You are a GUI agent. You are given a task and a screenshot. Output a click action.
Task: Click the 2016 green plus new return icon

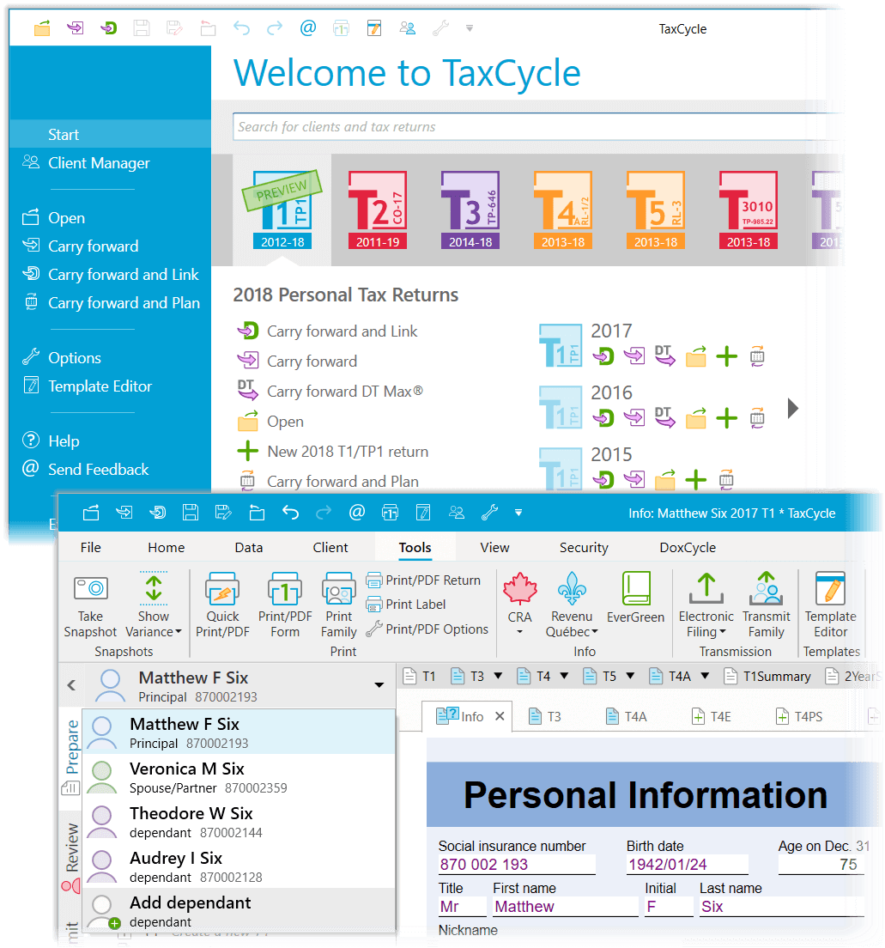pos(726,418)
